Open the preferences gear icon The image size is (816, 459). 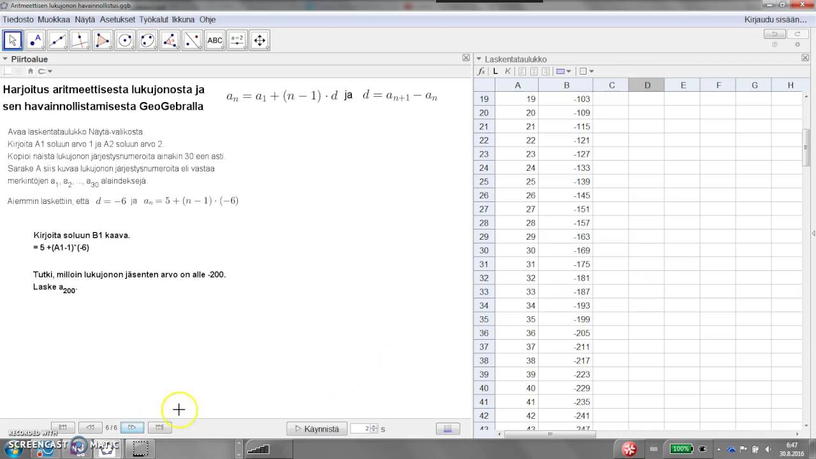797,45
